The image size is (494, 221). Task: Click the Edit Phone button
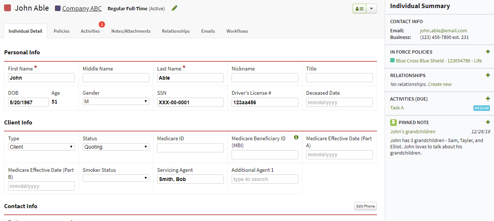(365, 206)
